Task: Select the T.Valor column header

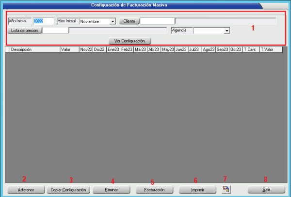Action: [271, 49]
